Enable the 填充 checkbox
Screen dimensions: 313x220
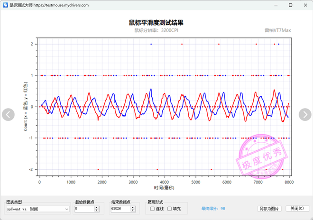click(170, 209)
